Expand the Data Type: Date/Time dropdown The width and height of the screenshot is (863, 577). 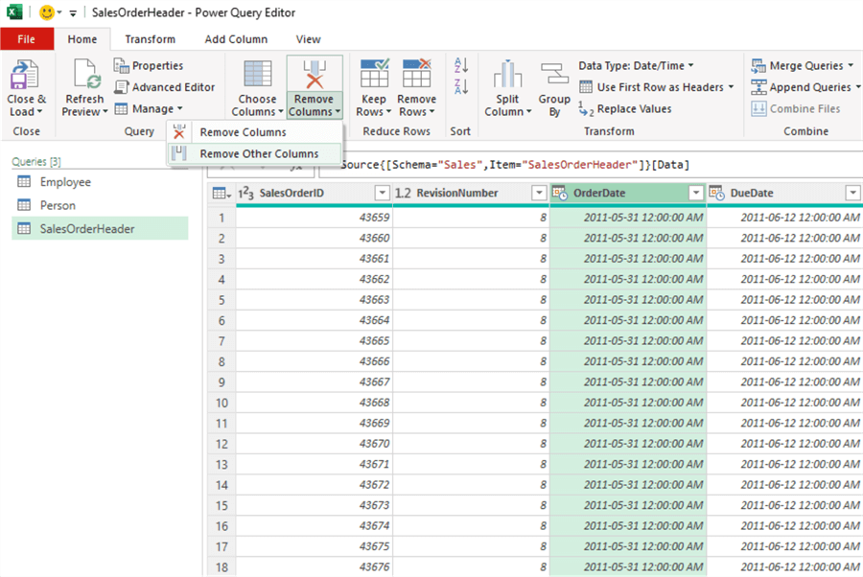pyautogui.click(x=690, y=66)
